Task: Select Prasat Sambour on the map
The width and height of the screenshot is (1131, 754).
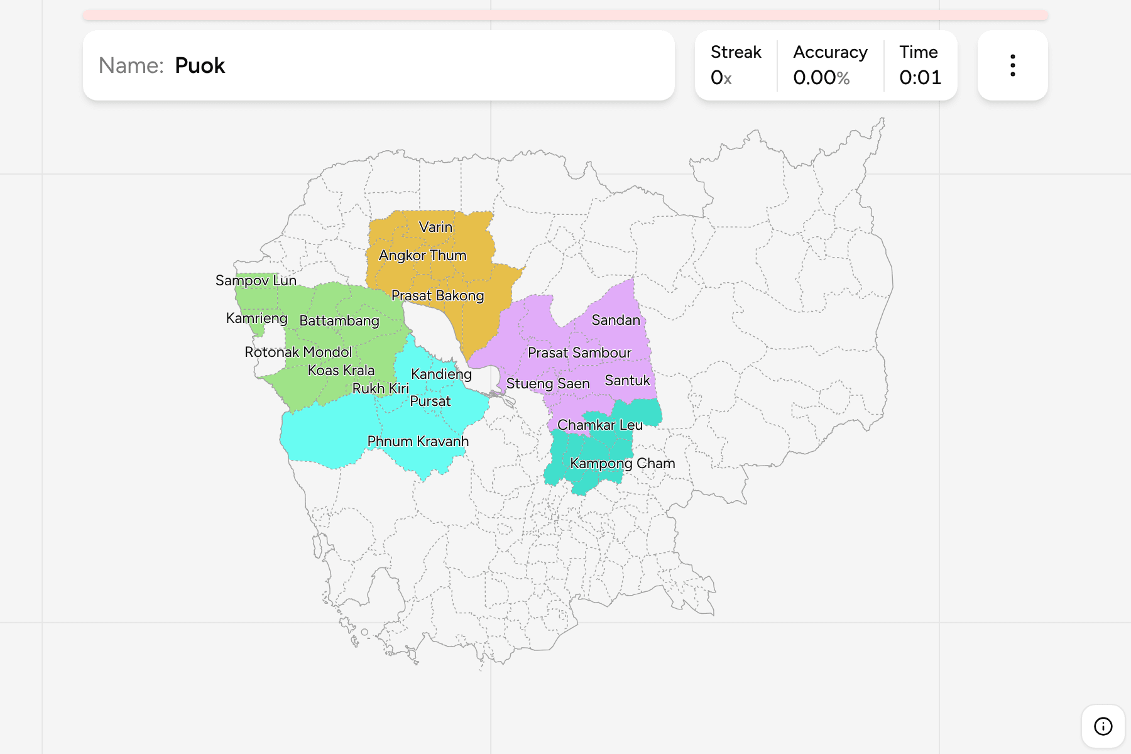Action: coord(579,352)
